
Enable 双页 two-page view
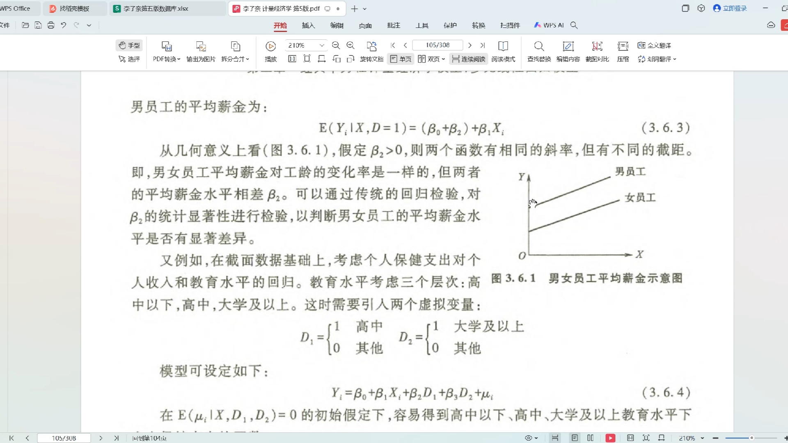point(429,59)
